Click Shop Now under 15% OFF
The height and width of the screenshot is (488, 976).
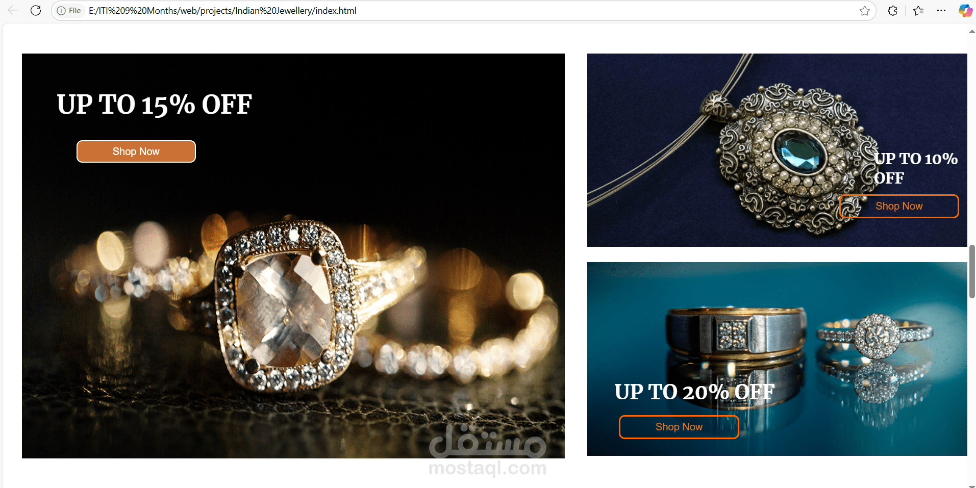(136, 151)
